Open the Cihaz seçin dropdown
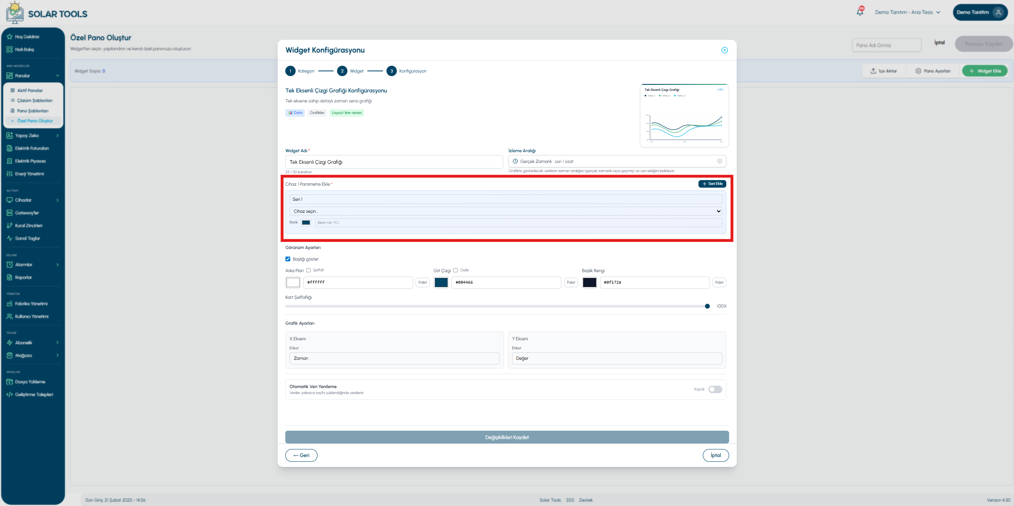The image size is (1014, 506). click(x=506, y=211)
